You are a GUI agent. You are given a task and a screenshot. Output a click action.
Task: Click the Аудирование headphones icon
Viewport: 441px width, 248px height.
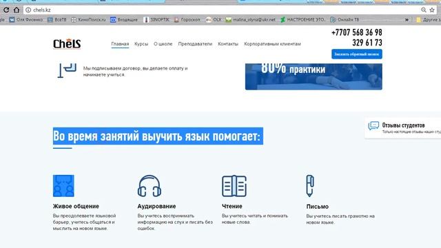pos(150,186)
